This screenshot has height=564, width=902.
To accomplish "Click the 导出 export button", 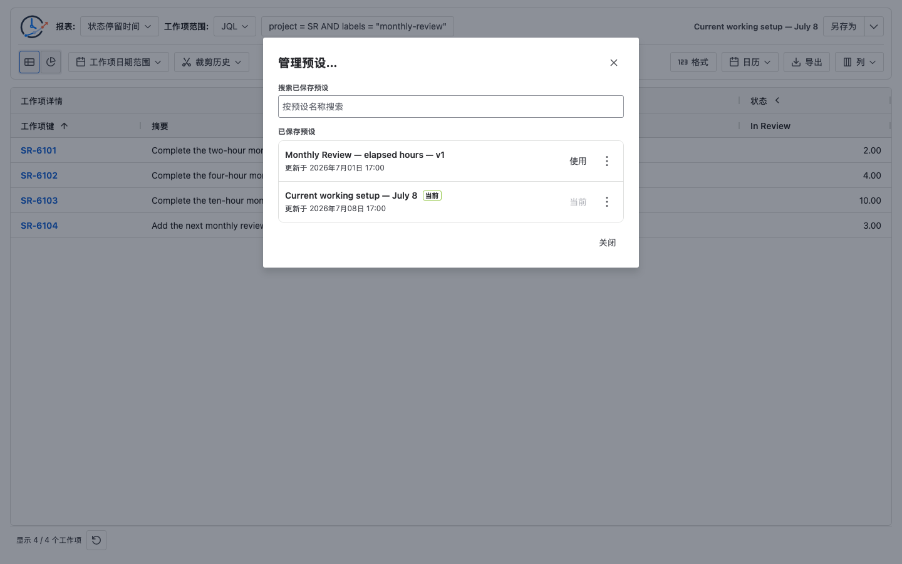I will (807, 62).
